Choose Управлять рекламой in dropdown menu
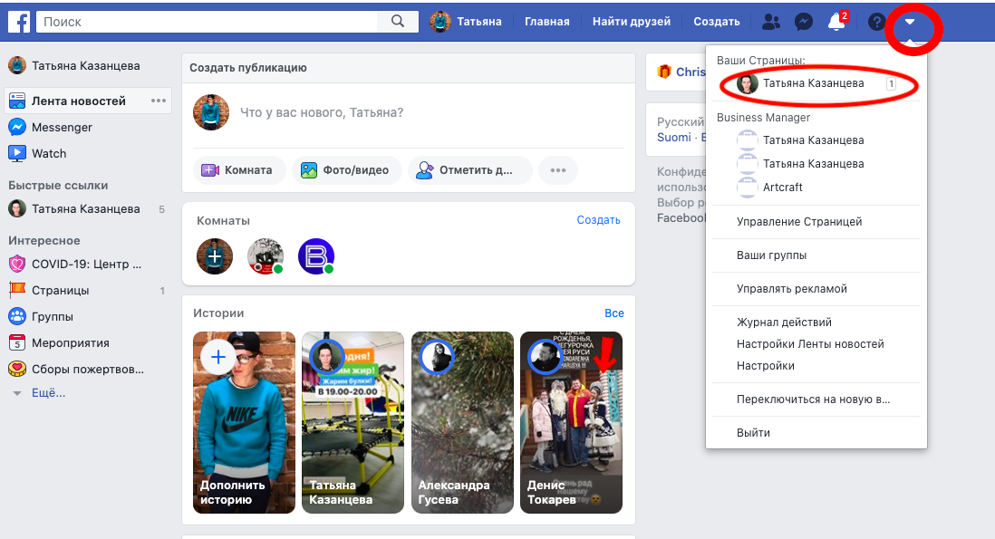Viewport: 995px width, 539px height. pos(791,289)
